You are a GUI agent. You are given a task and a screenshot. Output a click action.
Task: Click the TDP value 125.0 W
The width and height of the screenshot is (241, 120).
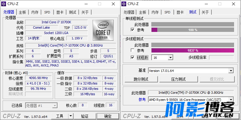(80, 27)
